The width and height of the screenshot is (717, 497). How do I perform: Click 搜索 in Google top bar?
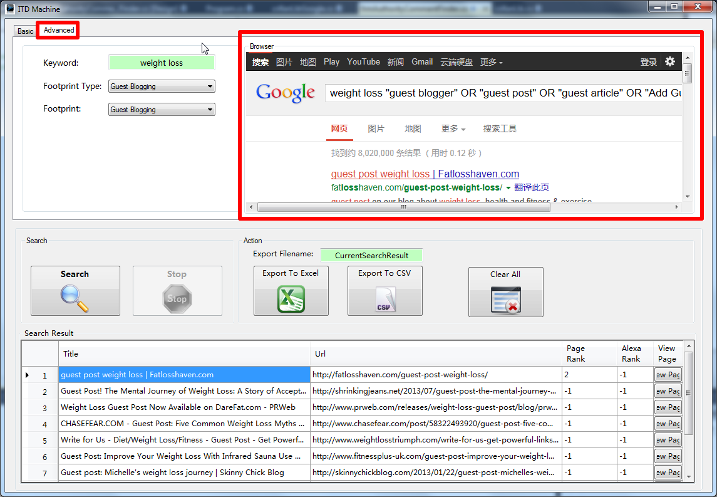pos(260,62)
